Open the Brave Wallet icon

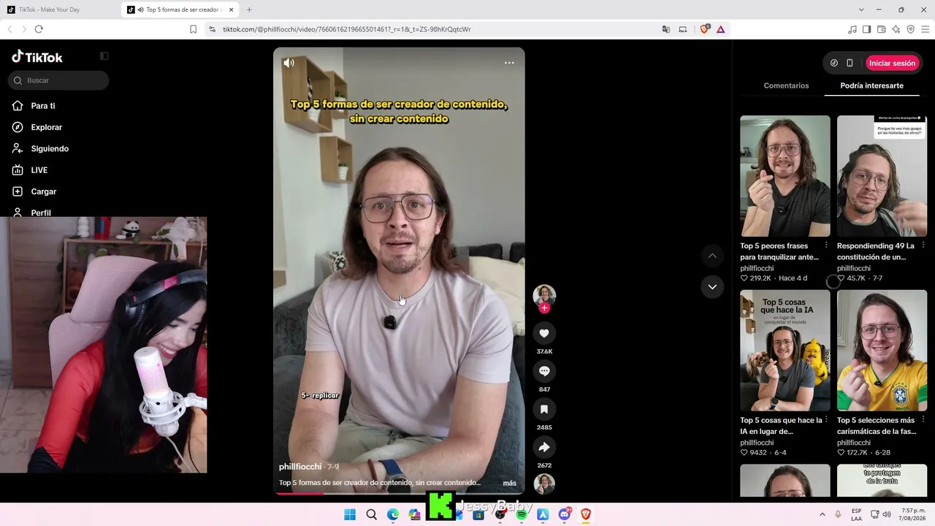(882, 29)
